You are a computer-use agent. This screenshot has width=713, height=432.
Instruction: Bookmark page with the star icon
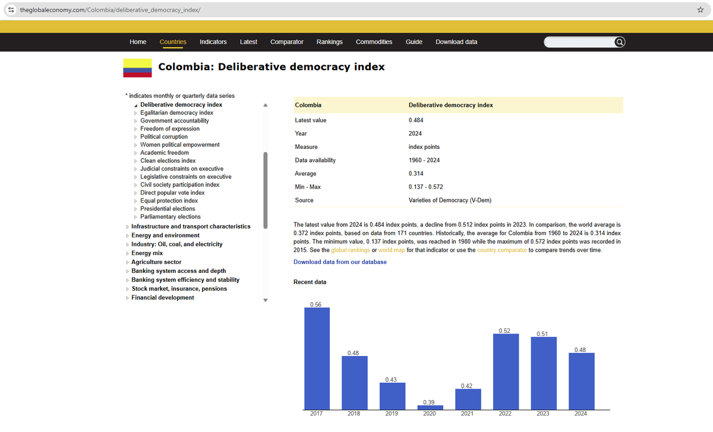[701, 10]
